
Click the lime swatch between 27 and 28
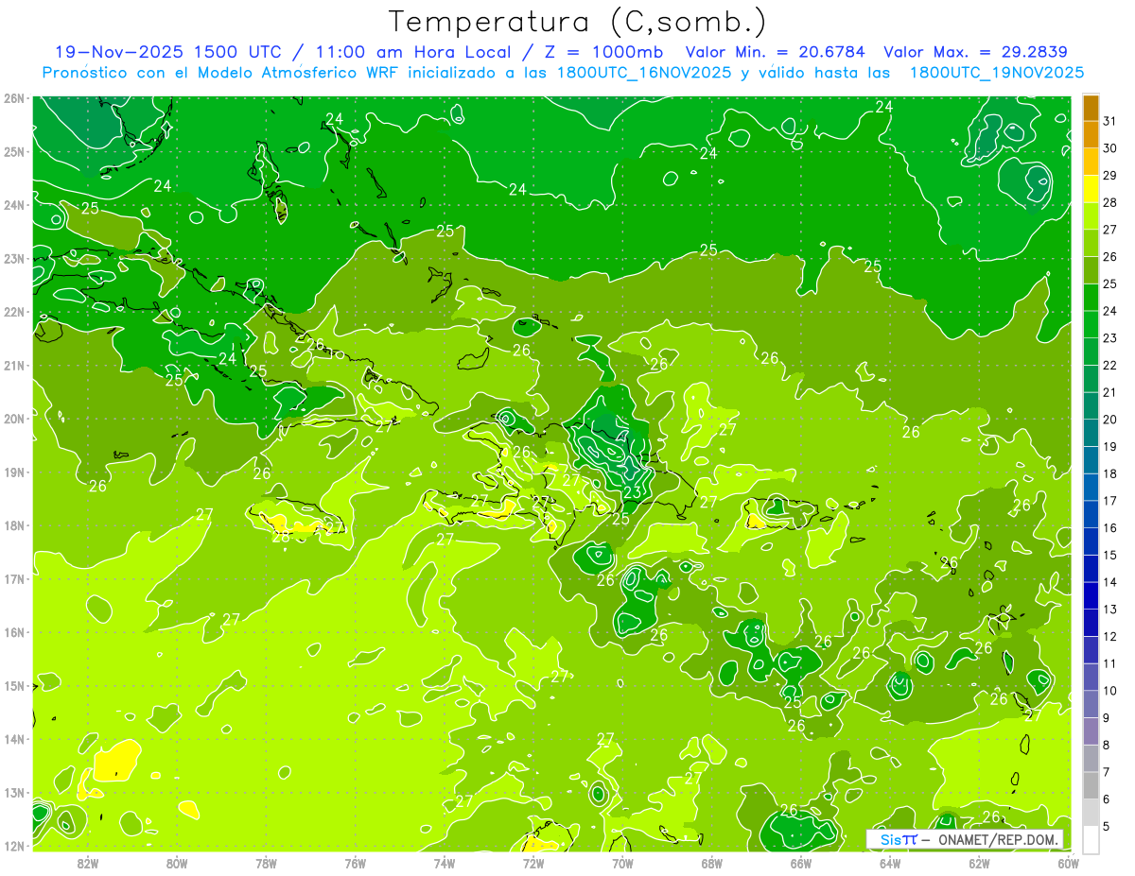(1091, 215)
